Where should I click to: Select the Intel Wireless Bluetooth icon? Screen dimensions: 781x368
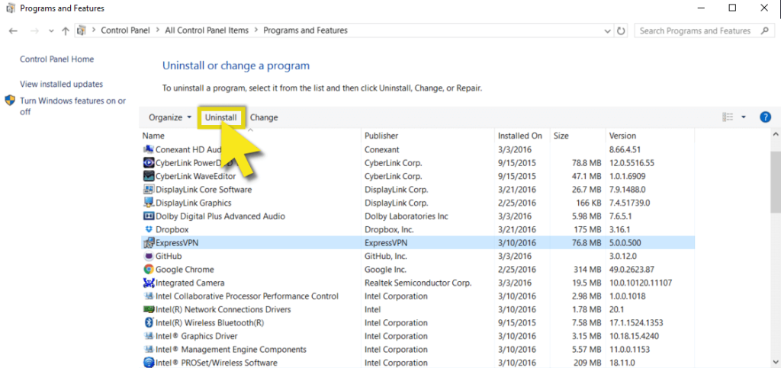[148, 323]
